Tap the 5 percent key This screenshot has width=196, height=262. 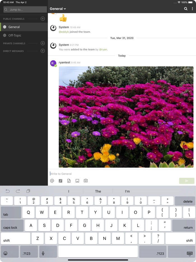(x=74, y=201)
